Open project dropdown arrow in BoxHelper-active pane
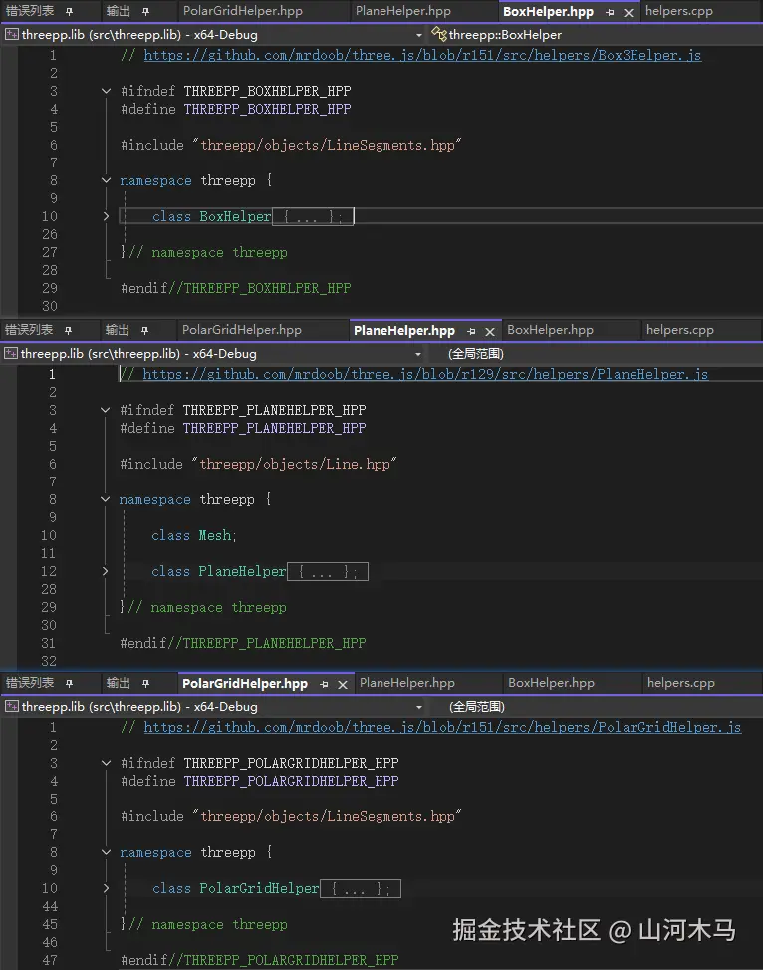Viewport: 763px width, 970px height. [x=419, y=35]
